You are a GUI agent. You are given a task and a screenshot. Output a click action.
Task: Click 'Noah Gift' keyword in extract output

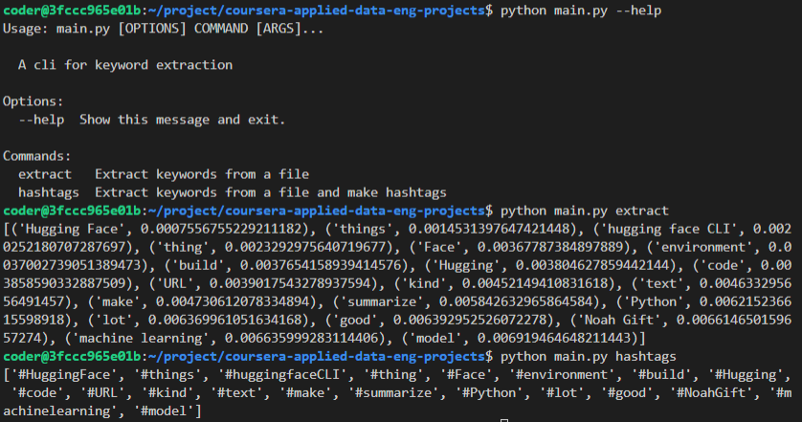(619, 321)
